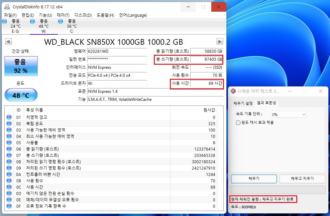The image size is (330, 216).
Task: Open the 도움말(H) menu
Action: pos(105,15)
